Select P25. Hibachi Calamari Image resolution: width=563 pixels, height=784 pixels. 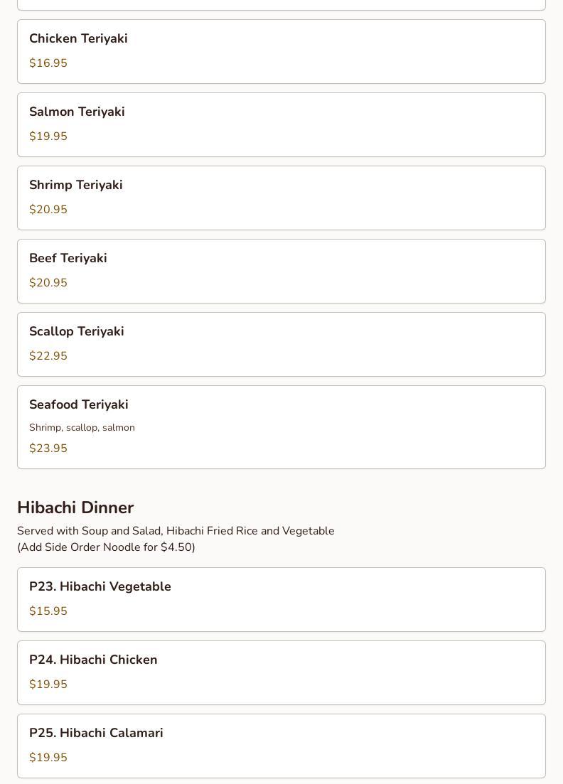[96, 734]
